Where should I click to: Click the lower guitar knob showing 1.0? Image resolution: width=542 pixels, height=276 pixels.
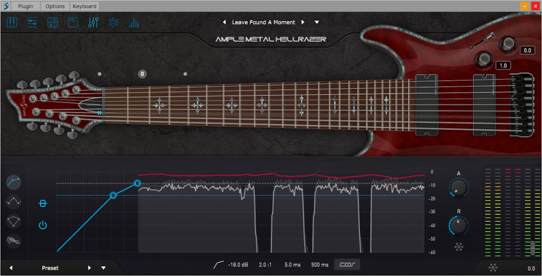pos(484,59)
